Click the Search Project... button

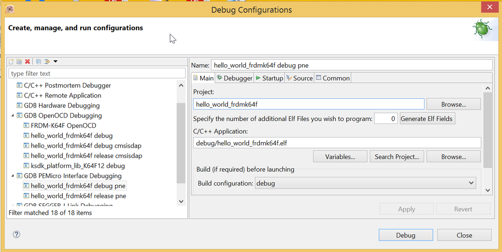click(396, 157)
